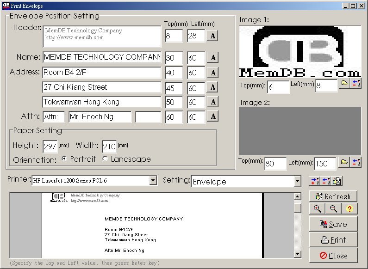Click Image 2 Top(mm) field showing 80
This screenshot has height=269, width=368.
pyautogui.click(x=275, y=163)
